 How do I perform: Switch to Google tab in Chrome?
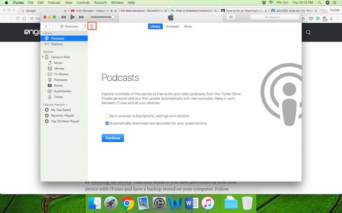click(x=44, y=10)
